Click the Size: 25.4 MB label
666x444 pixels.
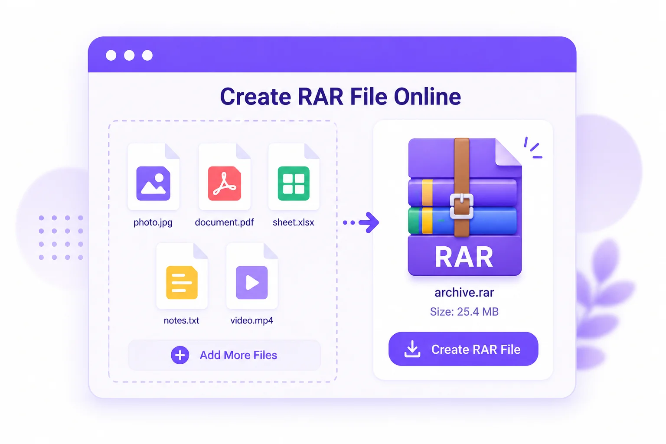coord(464,312)
